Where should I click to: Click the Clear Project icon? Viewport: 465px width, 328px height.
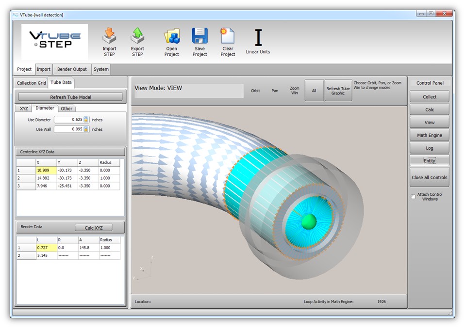point(228,36)
